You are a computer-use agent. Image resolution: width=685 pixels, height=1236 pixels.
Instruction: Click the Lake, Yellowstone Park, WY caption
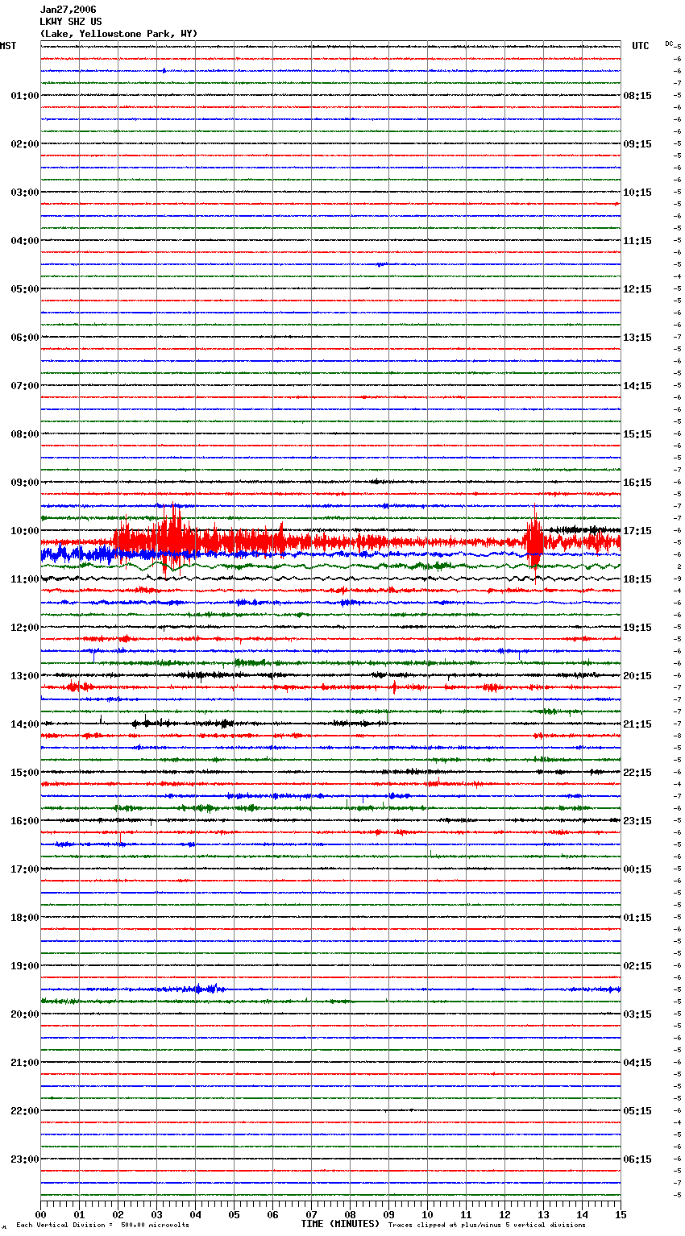coord(118,34)
